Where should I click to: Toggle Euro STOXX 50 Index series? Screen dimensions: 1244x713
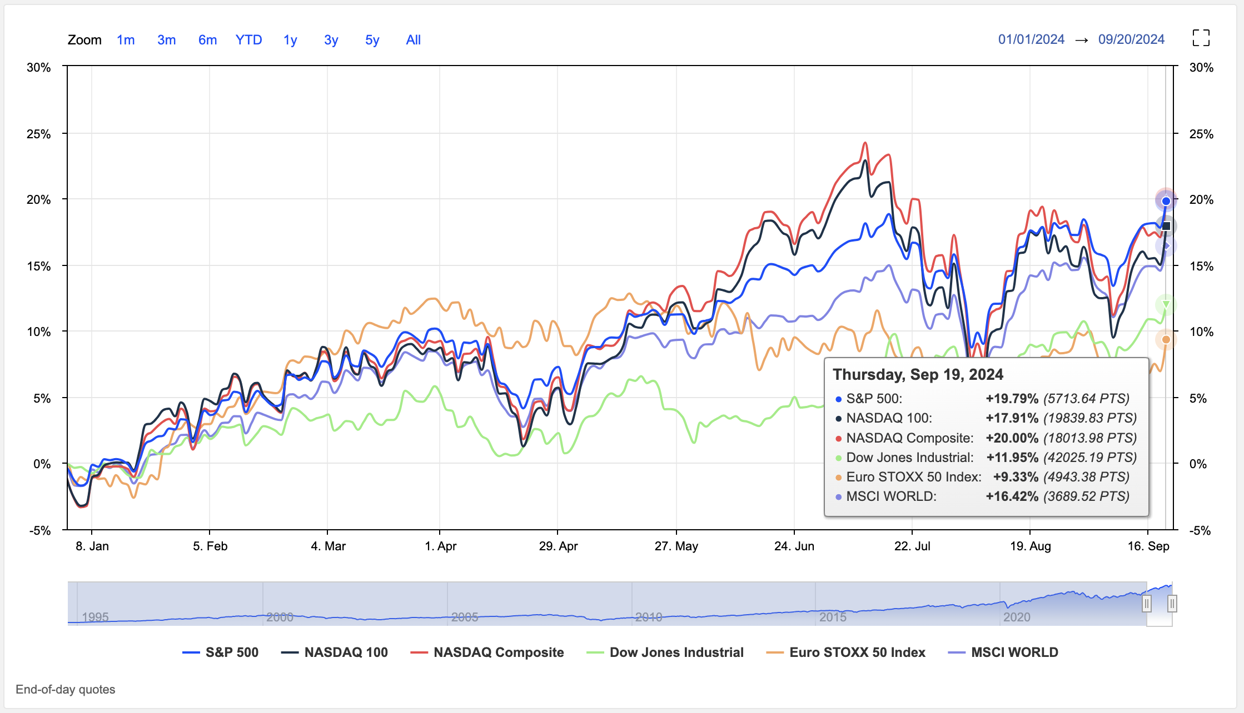coord(845,652)
